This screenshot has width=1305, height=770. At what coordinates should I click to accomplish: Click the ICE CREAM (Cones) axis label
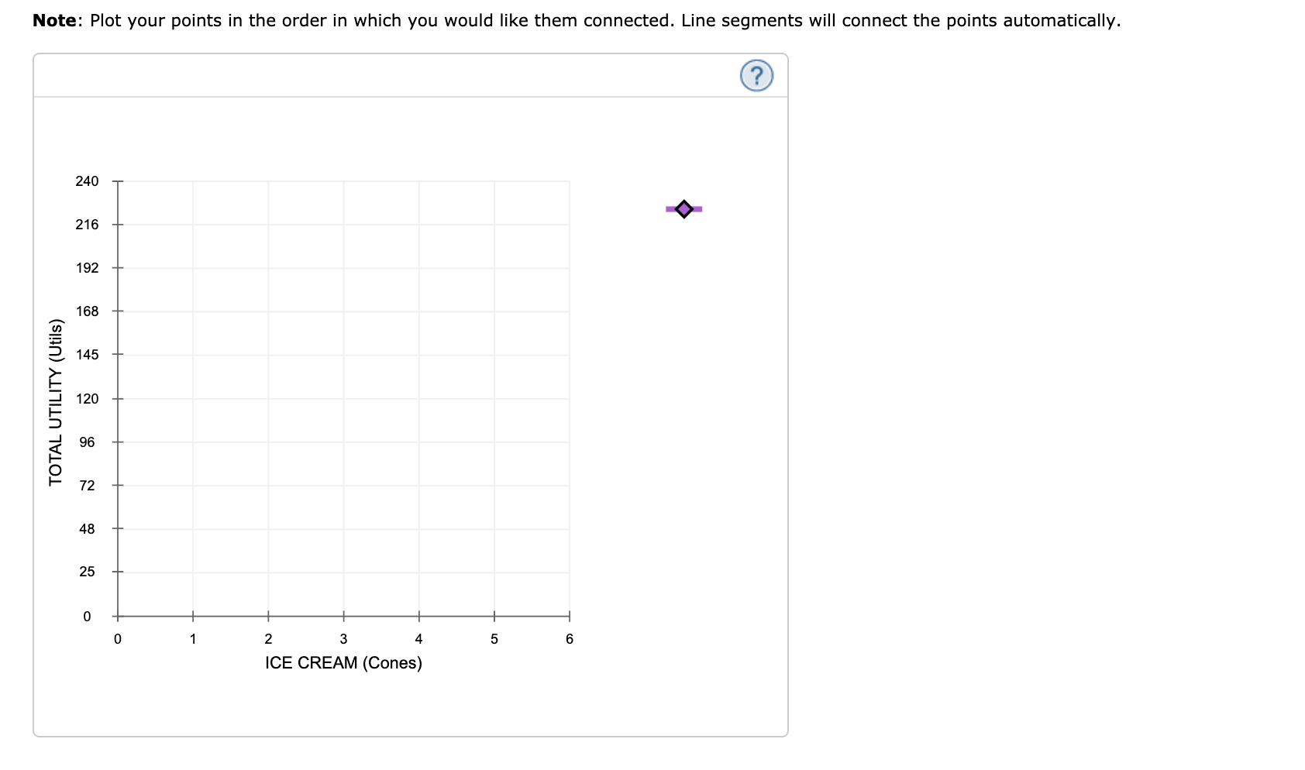(x=343, y=662)
